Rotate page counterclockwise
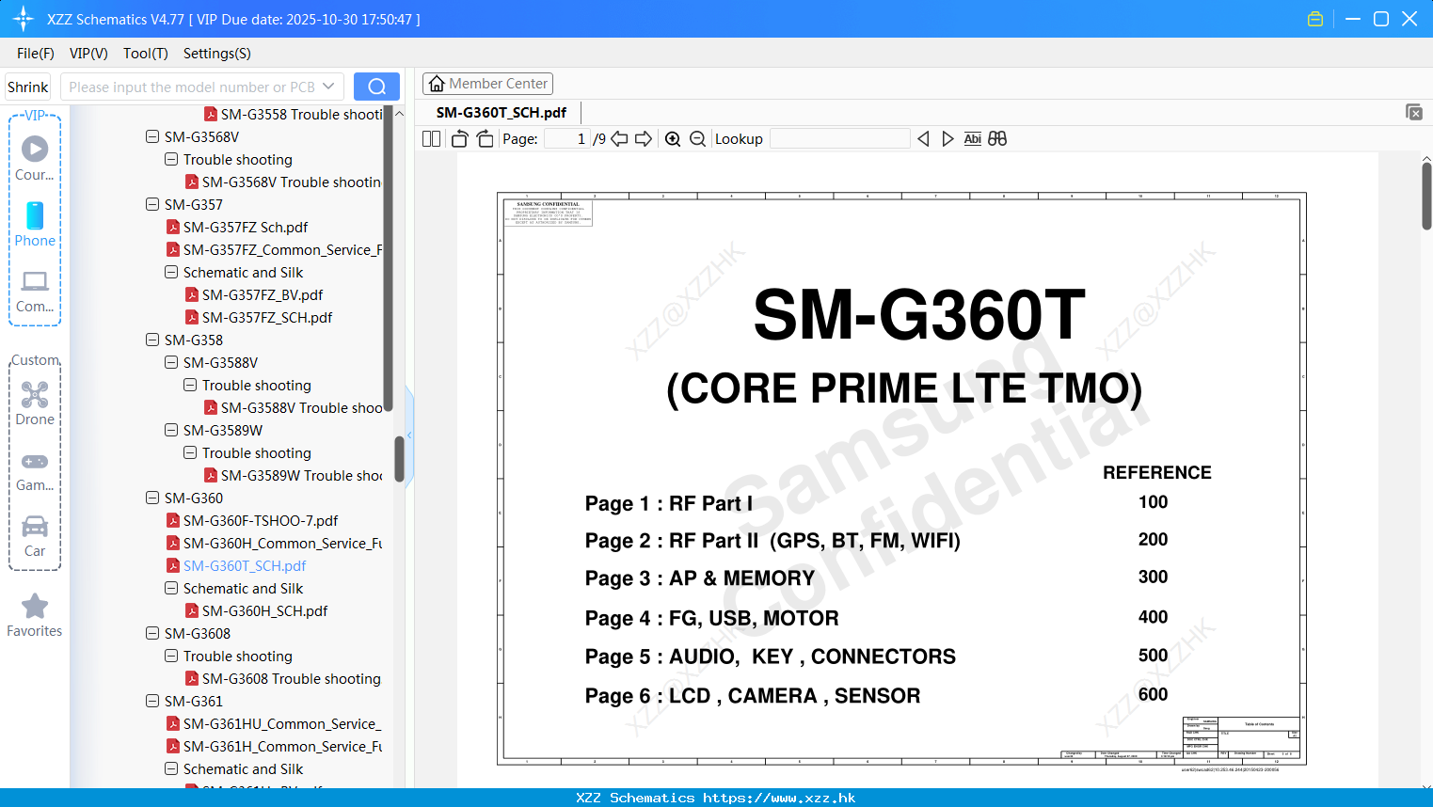 tap(460, 139)
